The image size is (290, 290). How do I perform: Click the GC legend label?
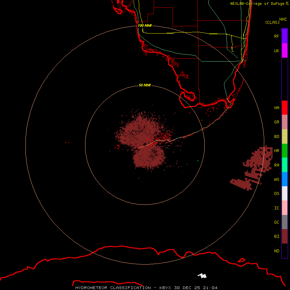tap(276, 222)
